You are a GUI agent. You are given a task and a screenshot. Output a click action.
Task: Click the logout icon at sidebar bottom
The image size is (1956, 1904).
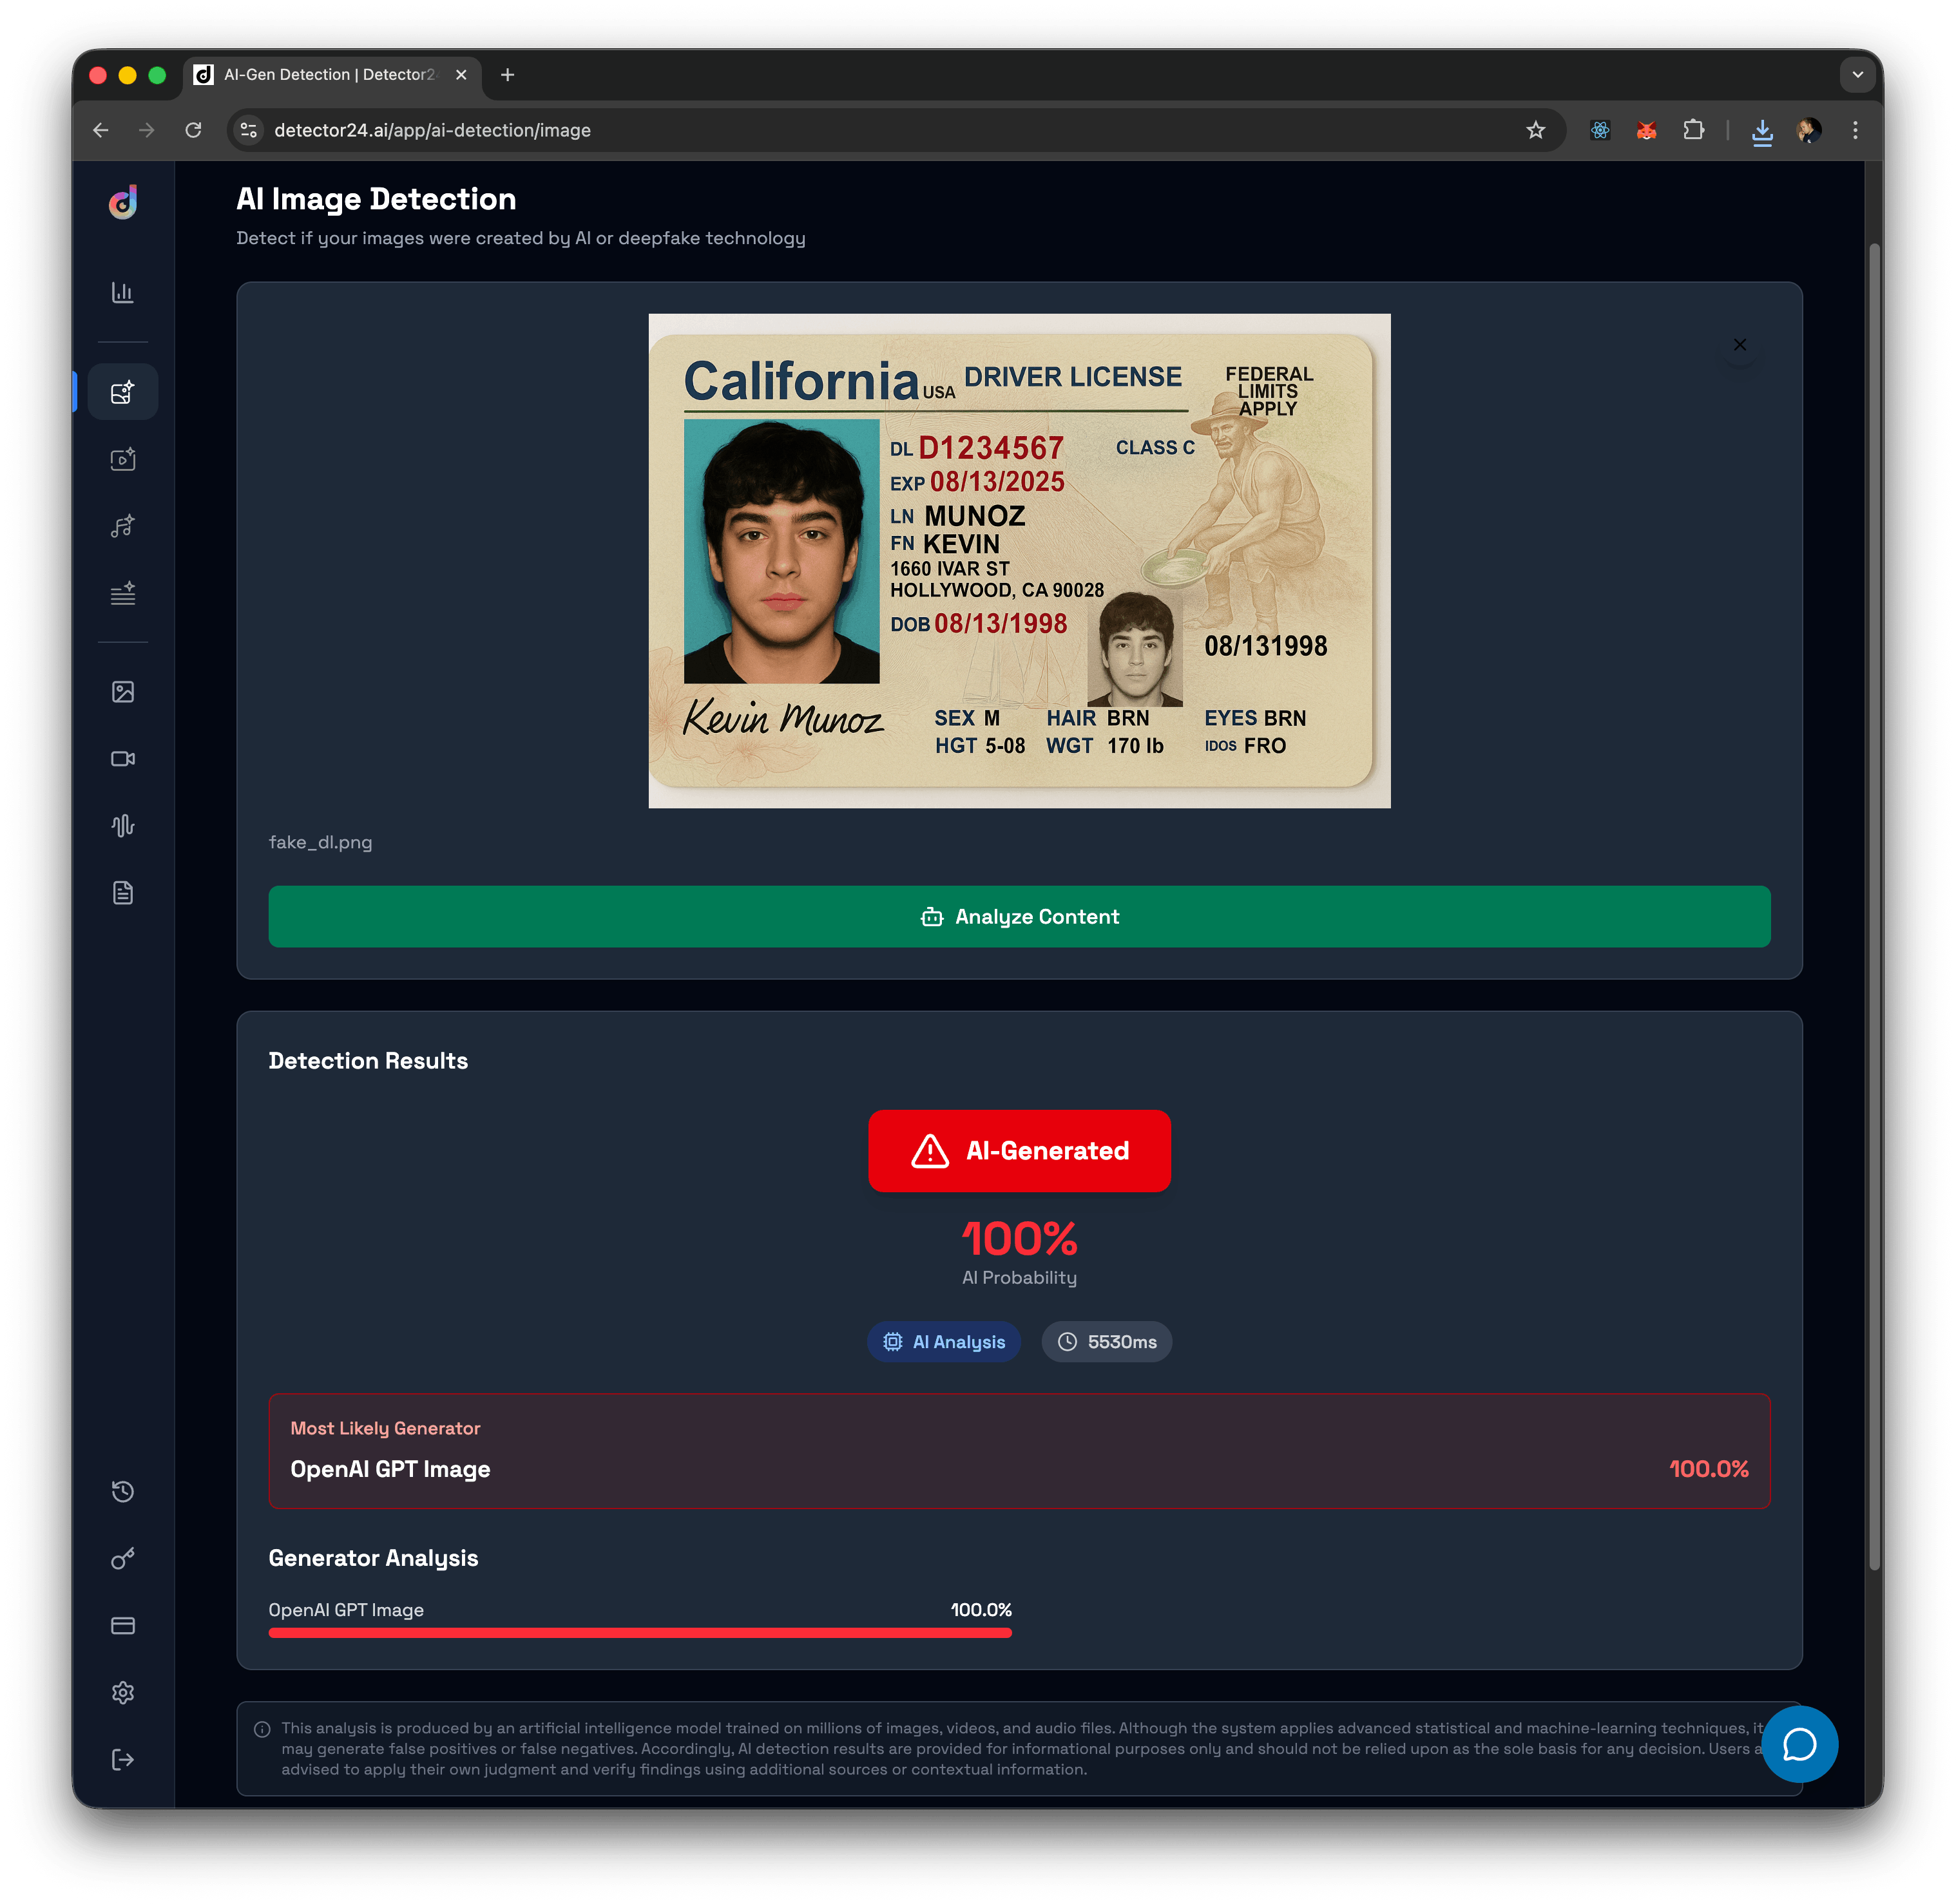pyautogui.click(x=122, y=1759)
